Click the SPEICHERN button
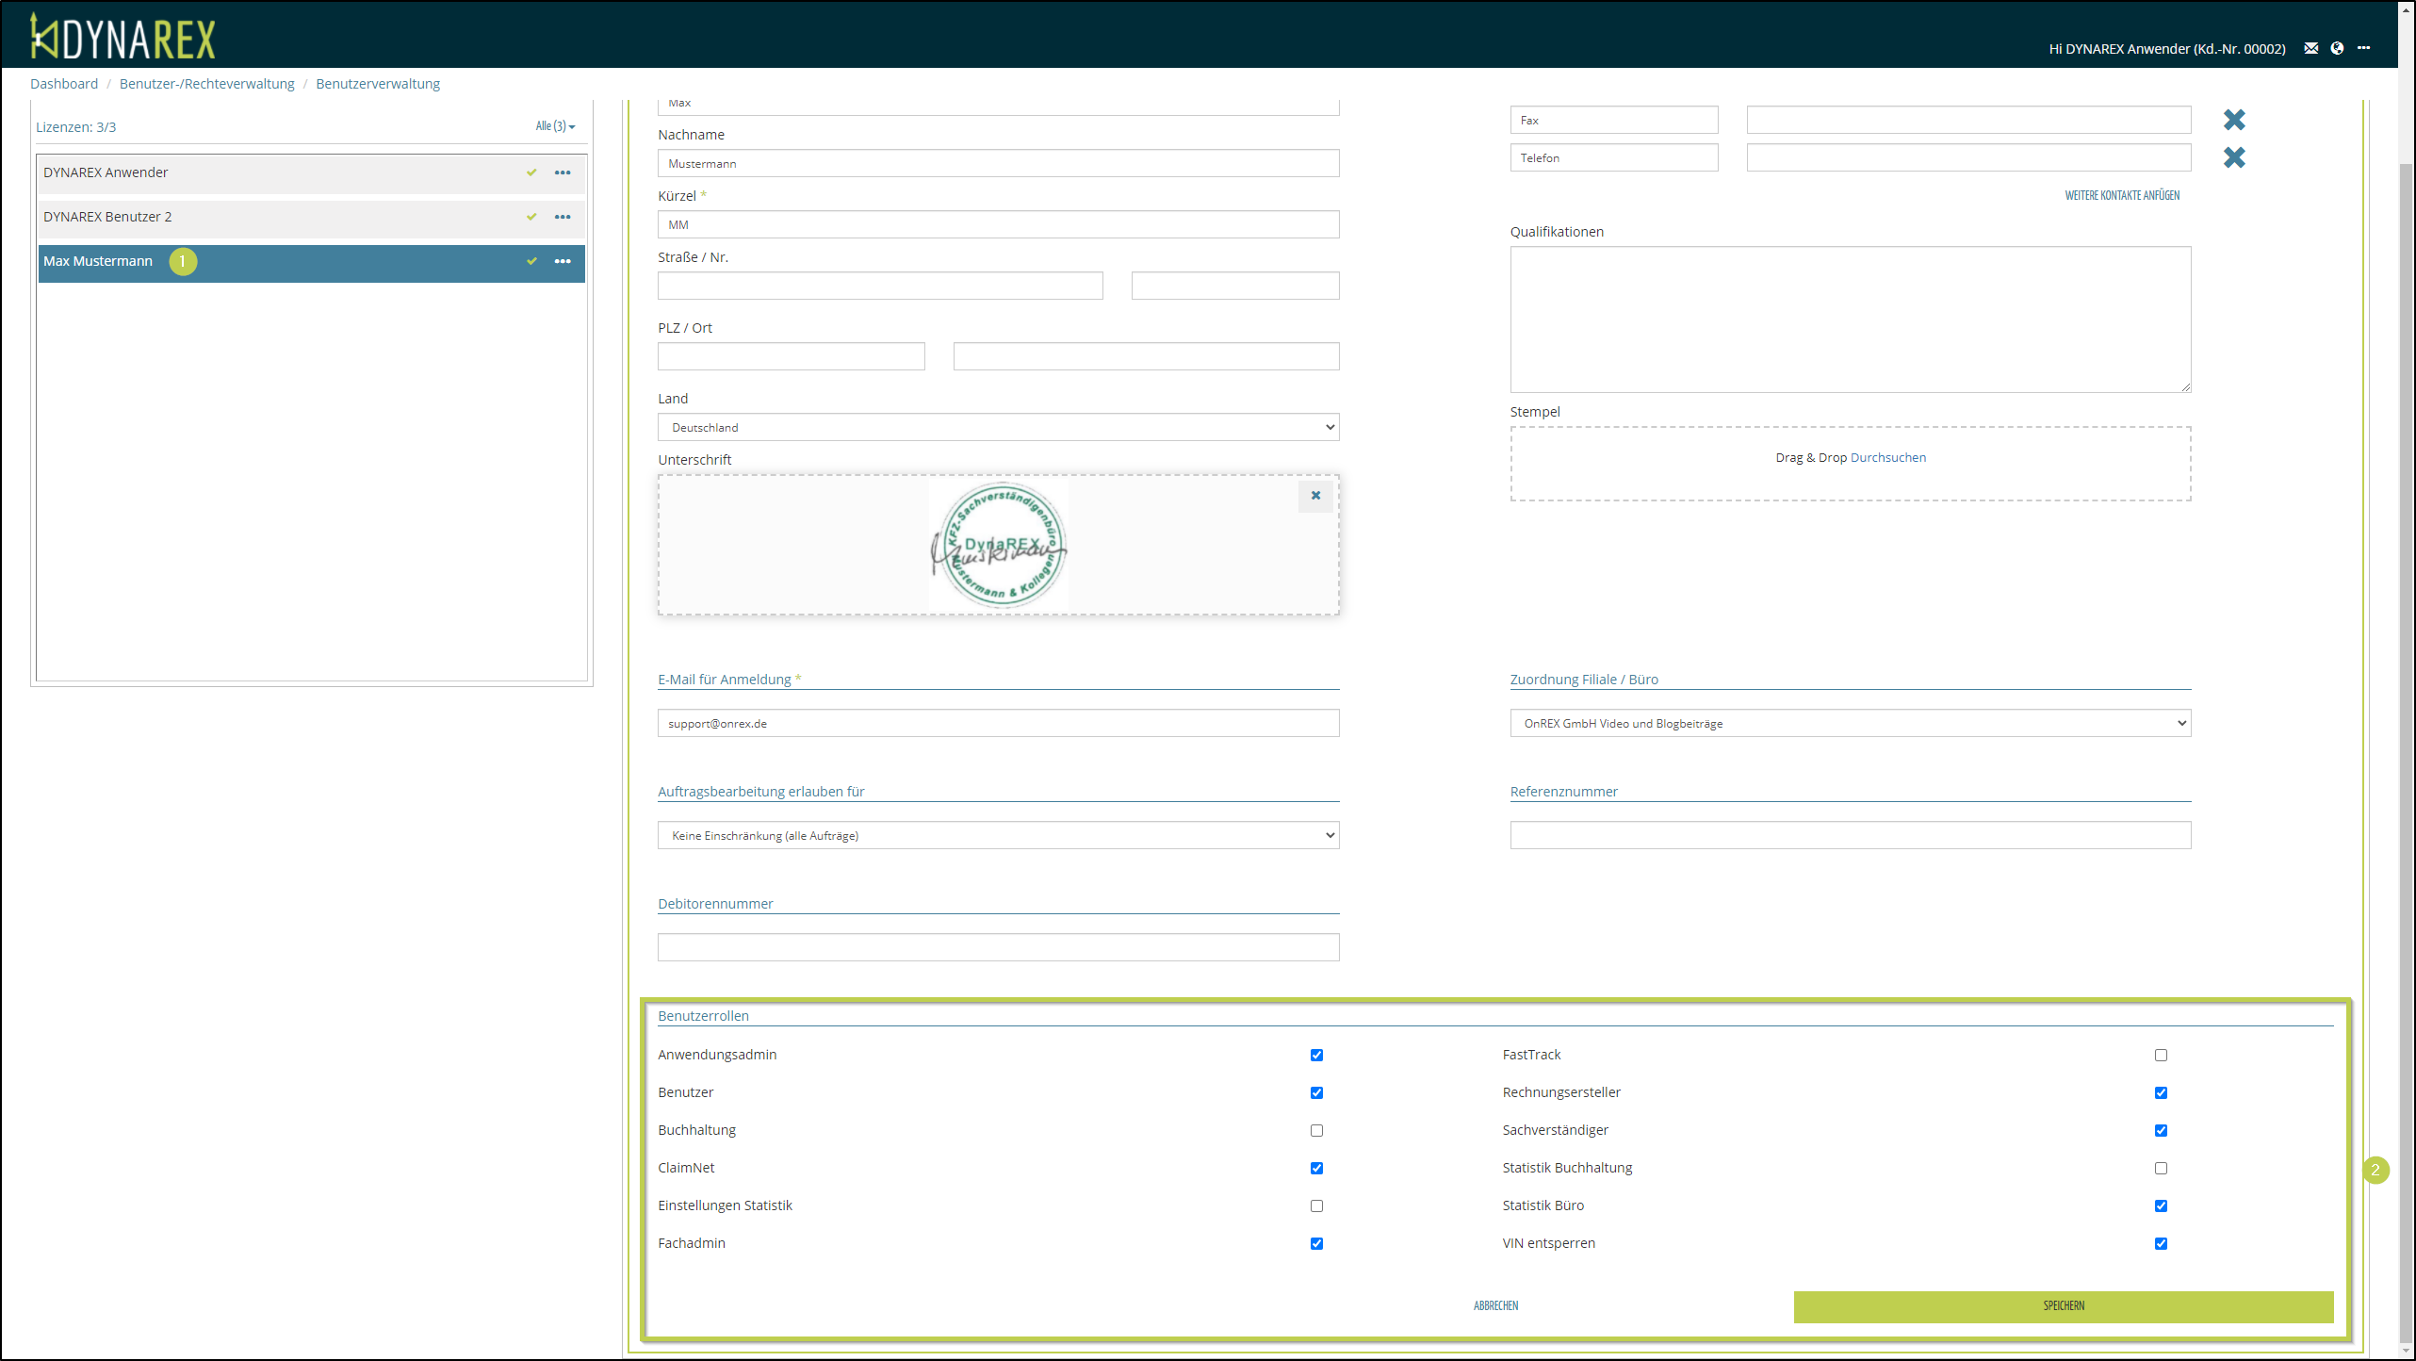Image resolution: width=2416 pixels, height=1361 pixels. [2063, 1305]
